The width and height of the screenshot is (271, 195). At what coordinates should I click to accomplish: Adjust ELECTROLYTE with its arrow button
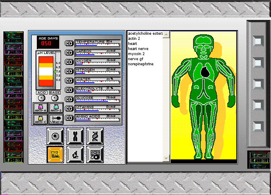(x=69, y=90)
